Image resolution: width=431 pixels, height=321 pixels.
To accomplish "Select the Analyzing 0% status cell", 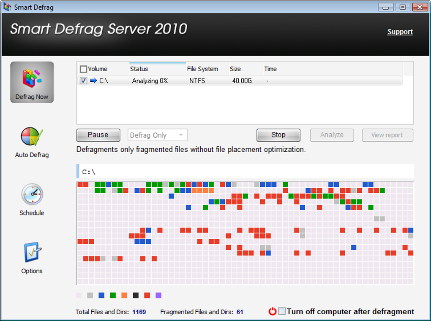I will pos(150,81).
